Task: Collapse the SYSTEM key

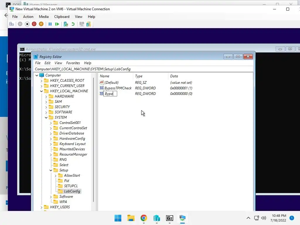Action: pyautogui.click(x=46, y=117)
